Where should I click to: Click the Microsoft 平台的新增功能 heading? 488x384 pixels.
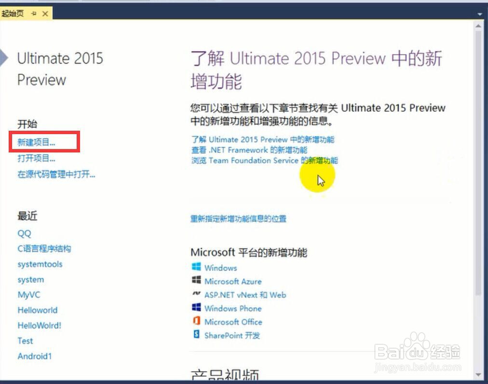click(249, 252)
